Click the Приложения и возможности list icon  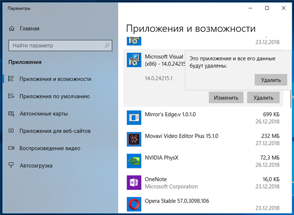(x=11, y=79)
